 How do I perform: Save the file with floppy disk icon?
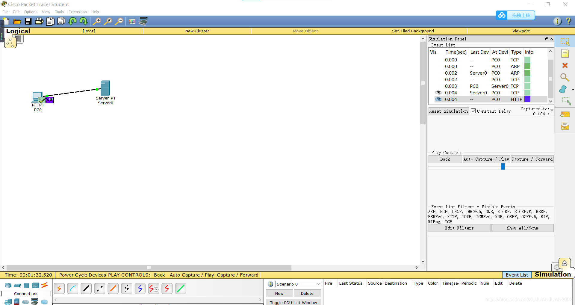[x=28, y=21]
